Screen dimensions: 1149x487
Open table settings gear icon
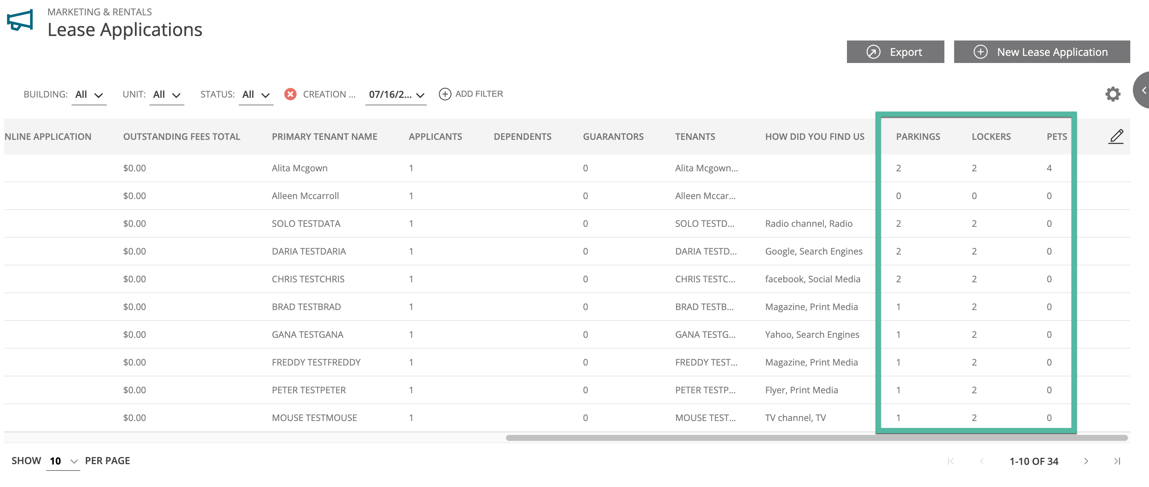pyautogui.click(x=1113, y=94)
